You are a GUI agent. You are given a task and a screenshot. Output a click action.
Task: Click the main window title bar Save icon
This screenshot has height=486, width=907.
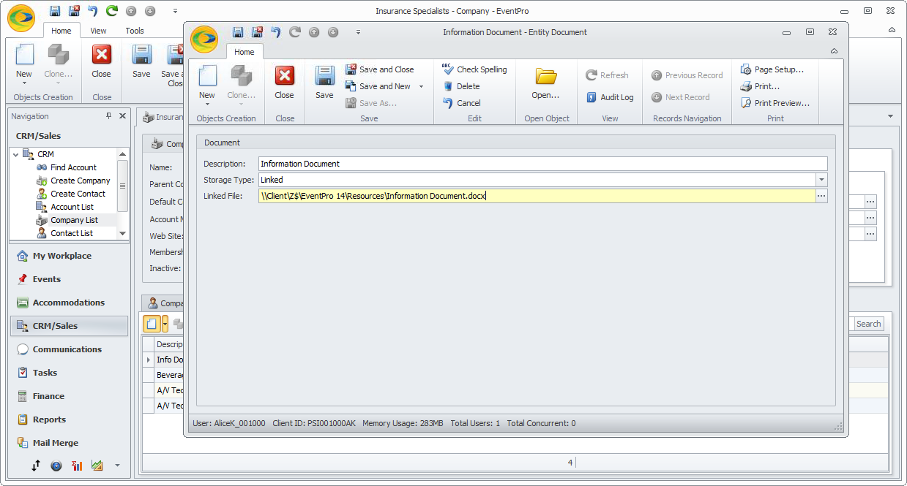click(x=55, y=11)
